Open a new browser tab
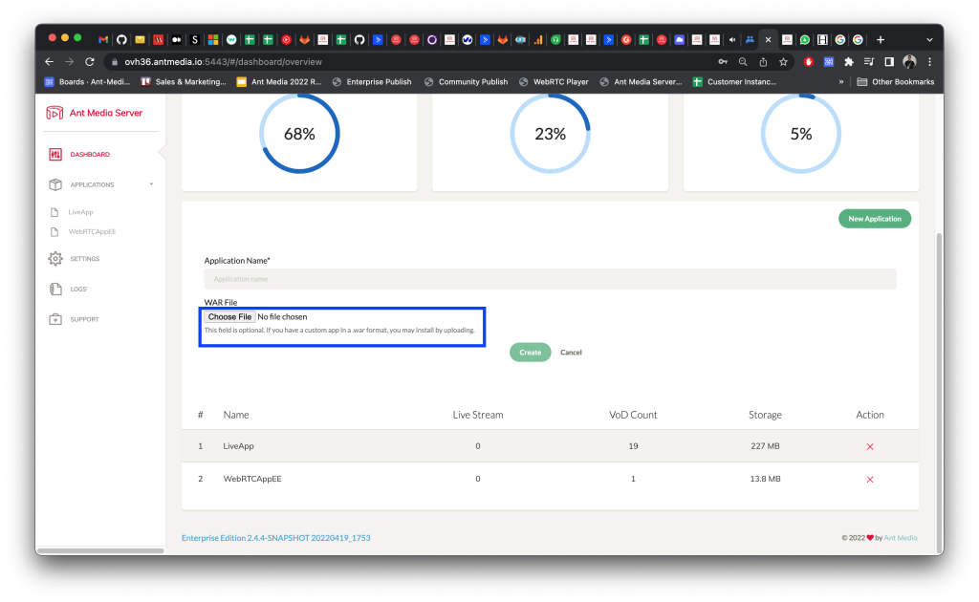The image size is (979, 602). (881, 39)
